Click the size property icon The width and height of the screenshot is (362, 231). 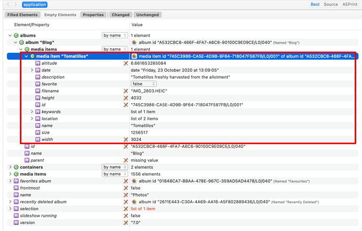click(38, 133)
